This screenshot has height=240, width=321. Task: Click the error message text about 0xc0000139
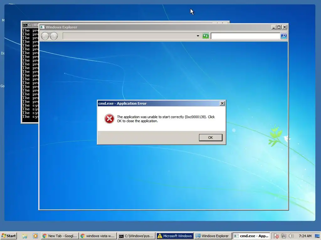[x=166, y=119]
